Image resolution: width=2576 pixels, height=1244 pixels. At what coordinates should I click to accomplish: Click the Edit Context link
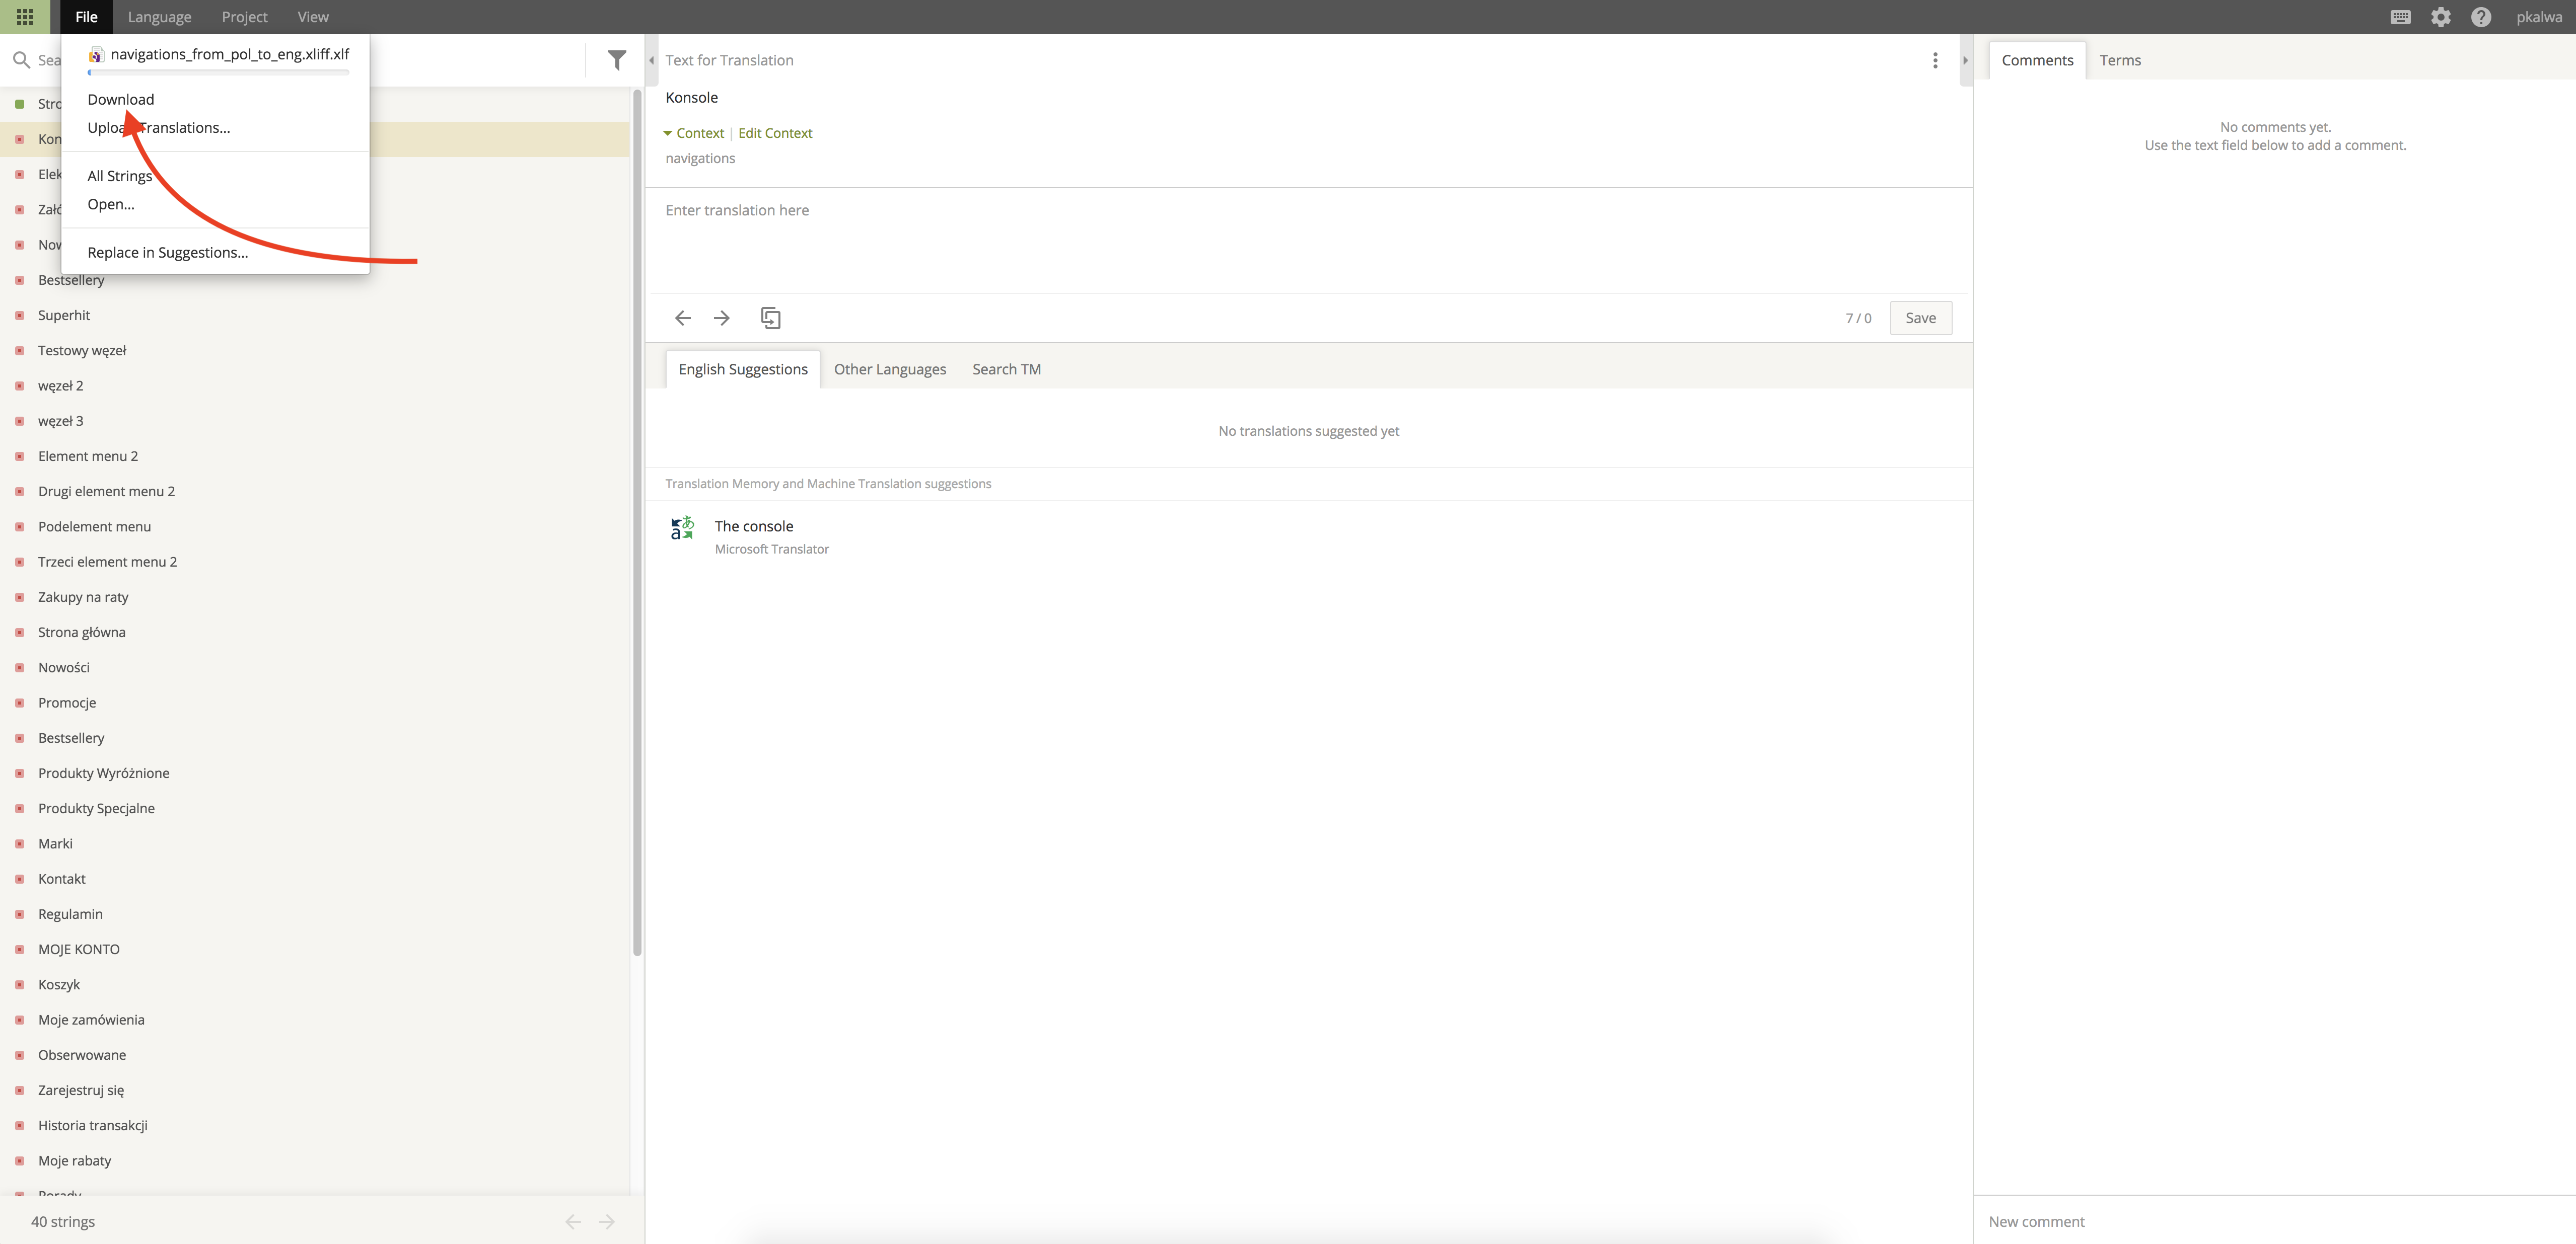tap(775, 133)
